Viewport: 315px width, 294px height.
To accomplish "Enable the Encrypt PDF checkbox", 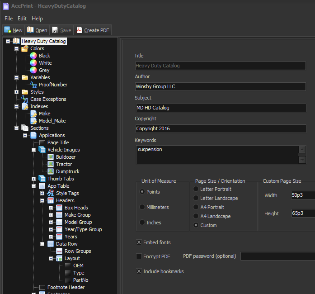I will click(139, 256).
